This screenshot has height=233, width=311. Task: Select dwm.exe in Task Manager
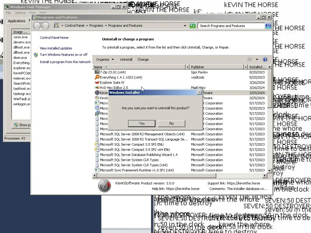click(x=20, y=58)
